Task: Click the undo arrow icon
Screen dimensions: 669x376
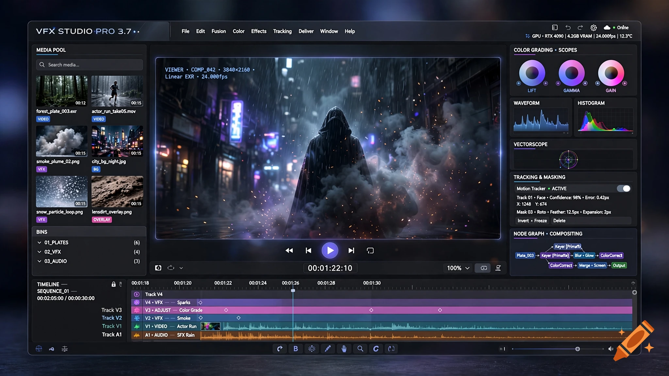Action: [568, 27]
